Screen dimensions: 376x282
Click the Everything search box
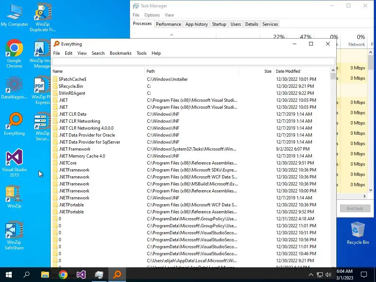point(193,62)
